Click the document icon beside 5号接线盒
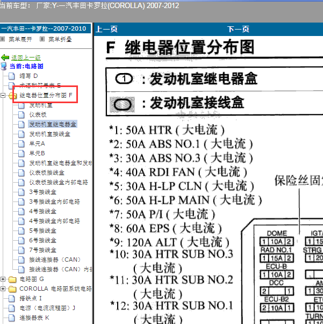 [21, 231]
